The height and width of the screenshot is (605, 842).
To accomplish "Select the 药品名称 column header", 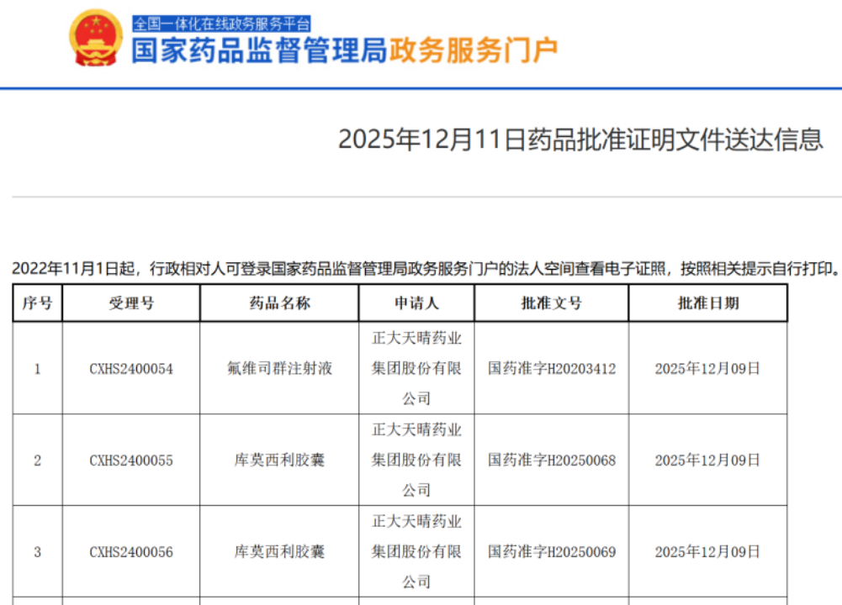I will tap(279, 302).
